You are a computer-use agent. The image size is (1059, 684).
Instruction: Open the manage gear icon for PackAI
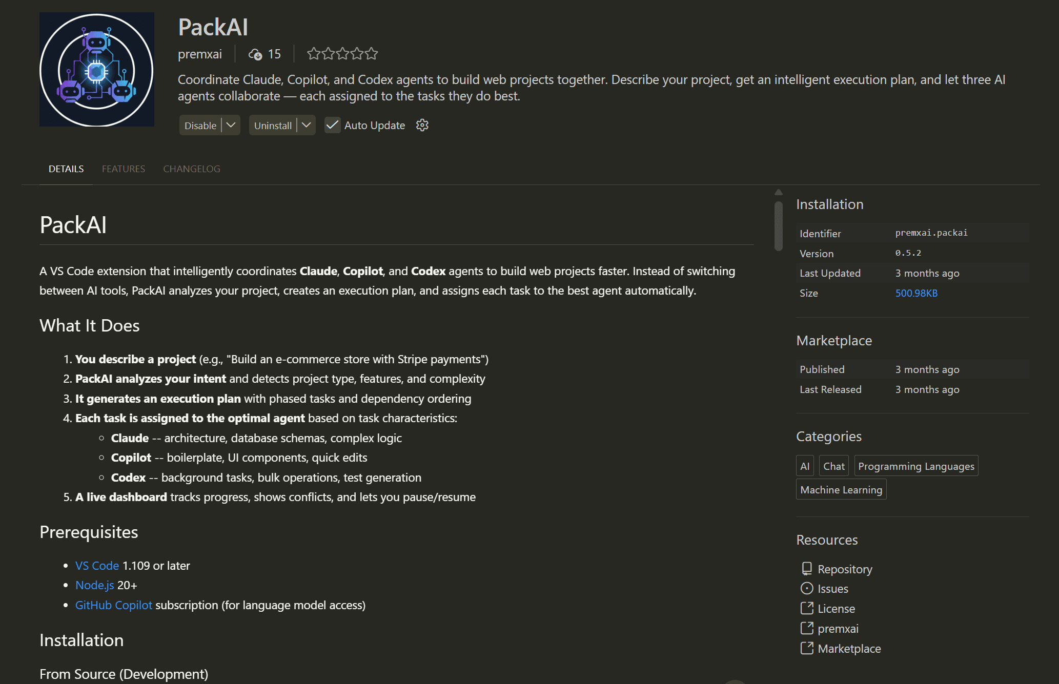[422, 125]
